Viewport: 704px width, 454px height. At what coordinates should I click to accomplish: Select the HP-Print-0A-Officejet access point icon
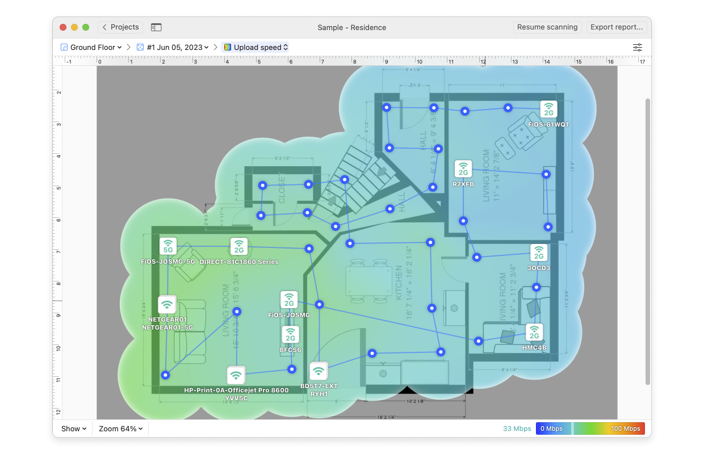point(236,375)
